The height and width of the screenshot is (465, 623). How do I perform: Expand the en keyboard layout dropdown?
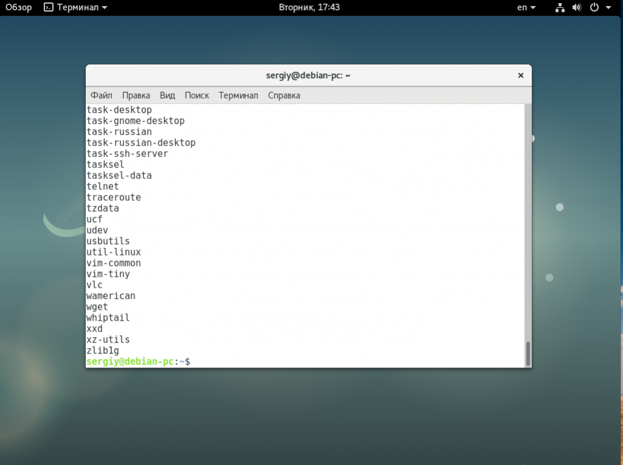(x=526, y=7)
